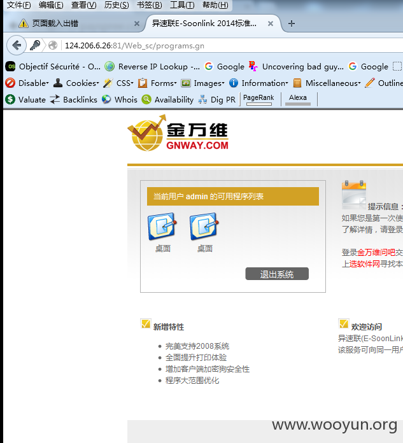Click the Valuate toolbar icon
Screen dimensions: 403x443
tap(10, 99)
